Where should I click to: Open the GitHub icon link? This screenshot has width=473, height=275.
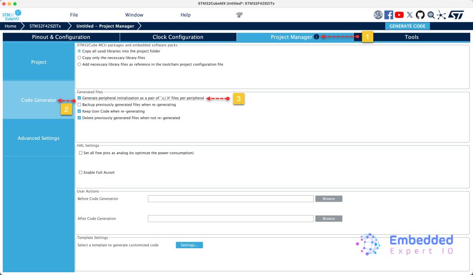[420, 15]
